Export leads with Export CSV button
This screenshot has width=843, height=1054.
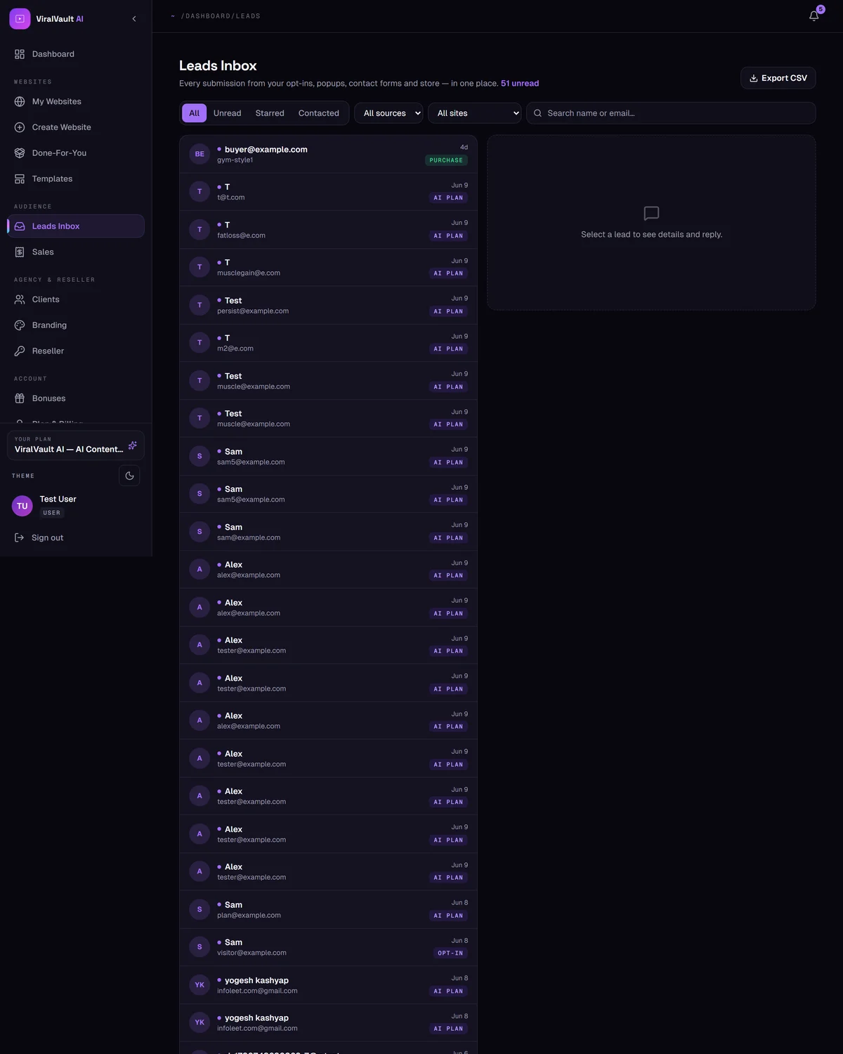[778, 78]
